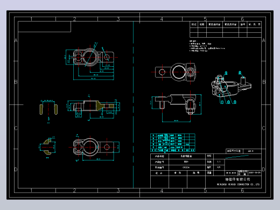Viewport: 280px width, 210px height.
Task: Click zone letter 'D' on the left border
Action: tap(16, 169)
